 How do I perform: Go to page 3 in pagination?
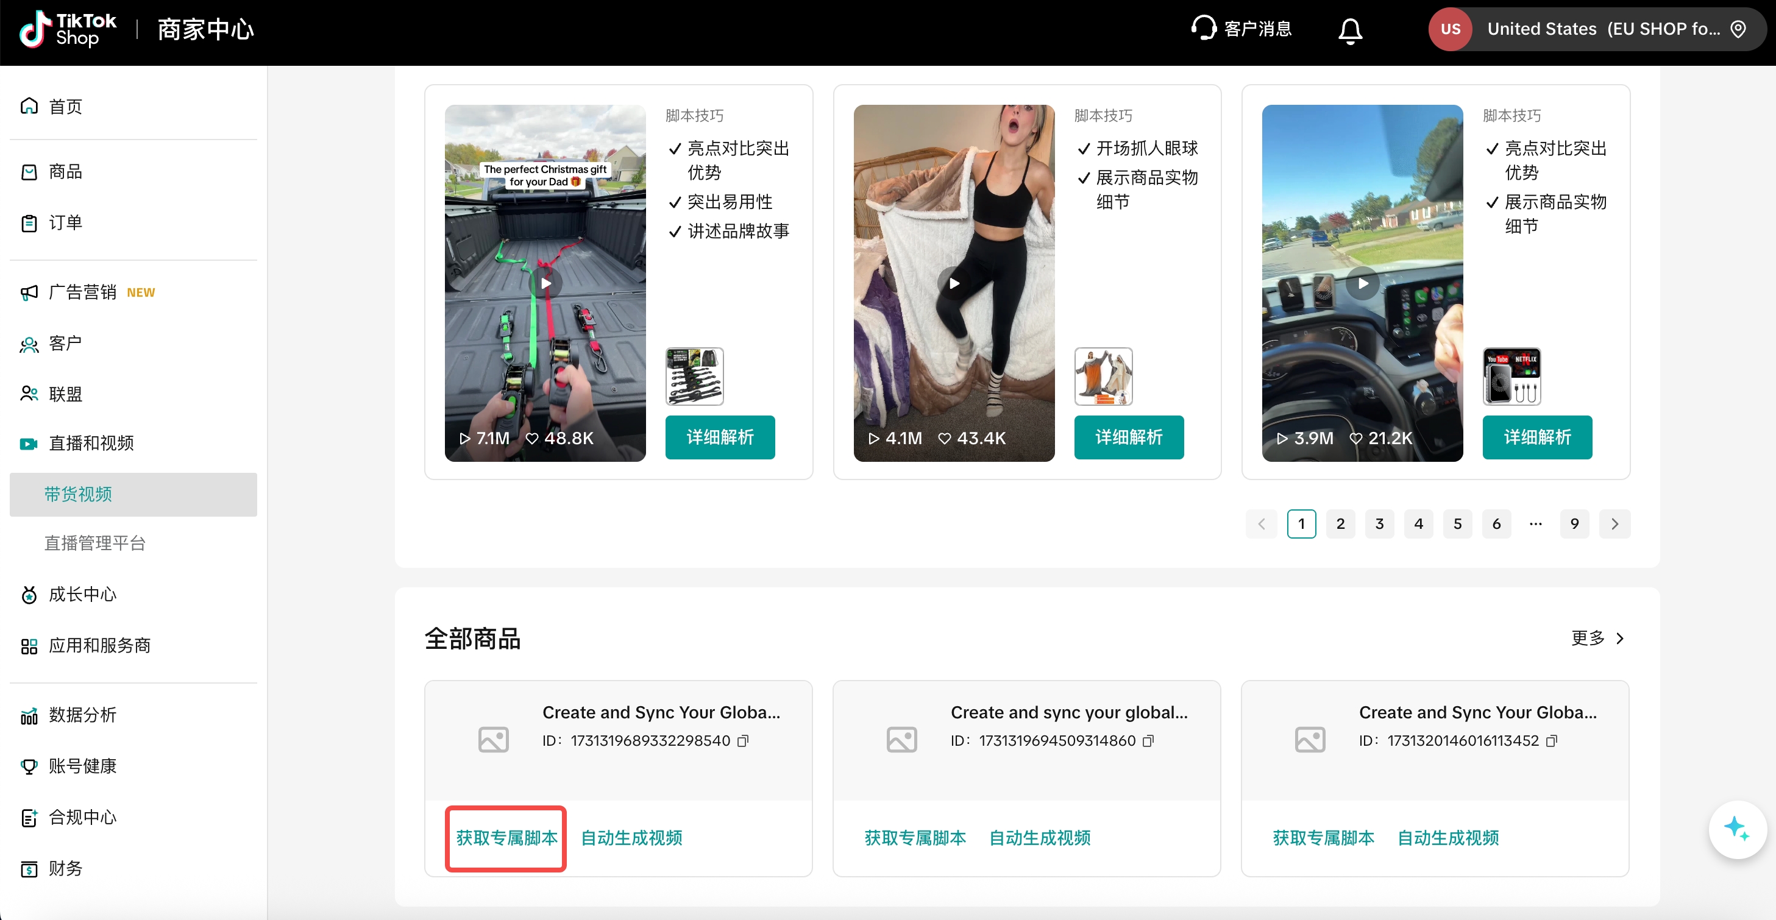coord(1379,524)
